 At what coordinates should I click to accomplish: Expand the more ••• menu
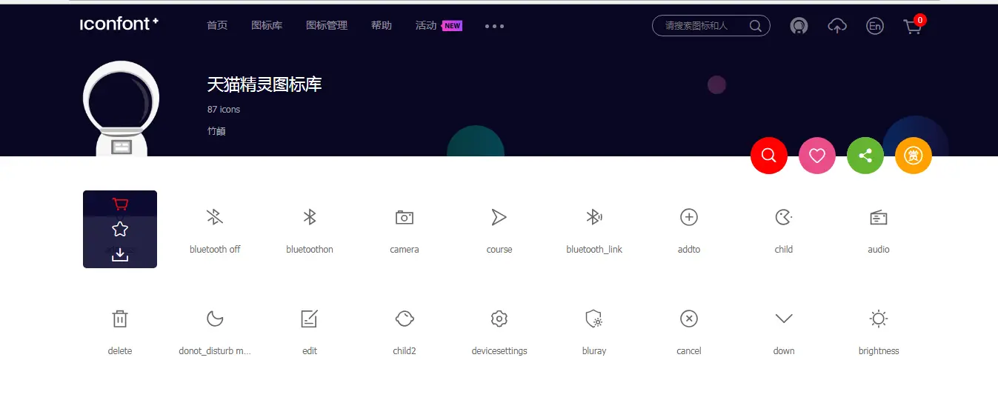494,26
